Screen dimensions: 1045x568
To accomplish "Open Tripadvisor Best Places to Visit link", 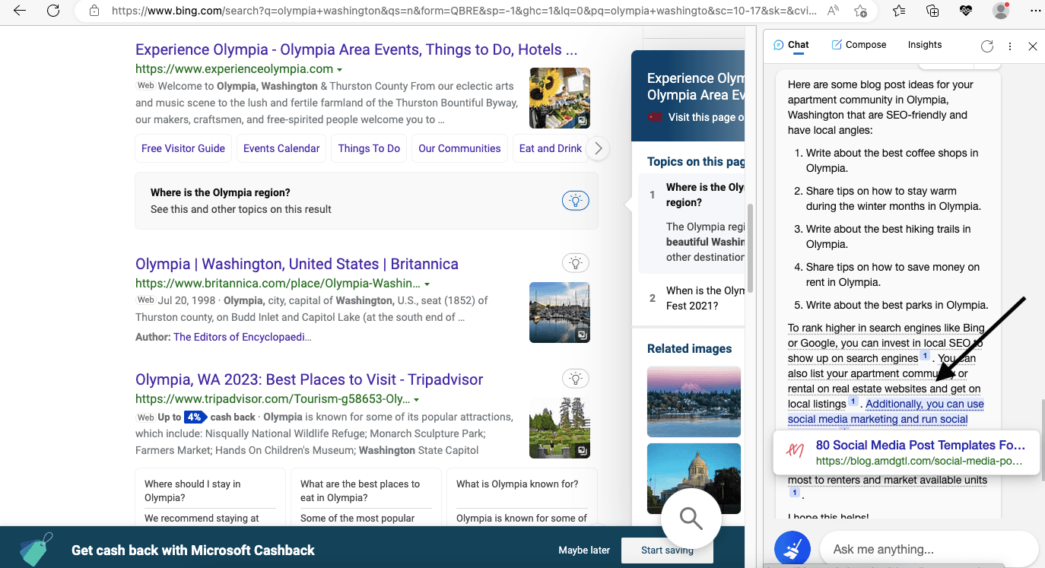I will coord(309,379).
